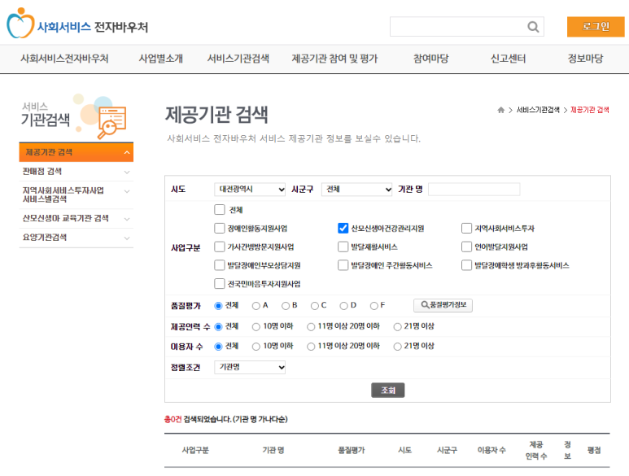The height and width of the screenshot is (476, 629).
Task: Select 제공인력 수 전체 radio
Action: point(218,327)
